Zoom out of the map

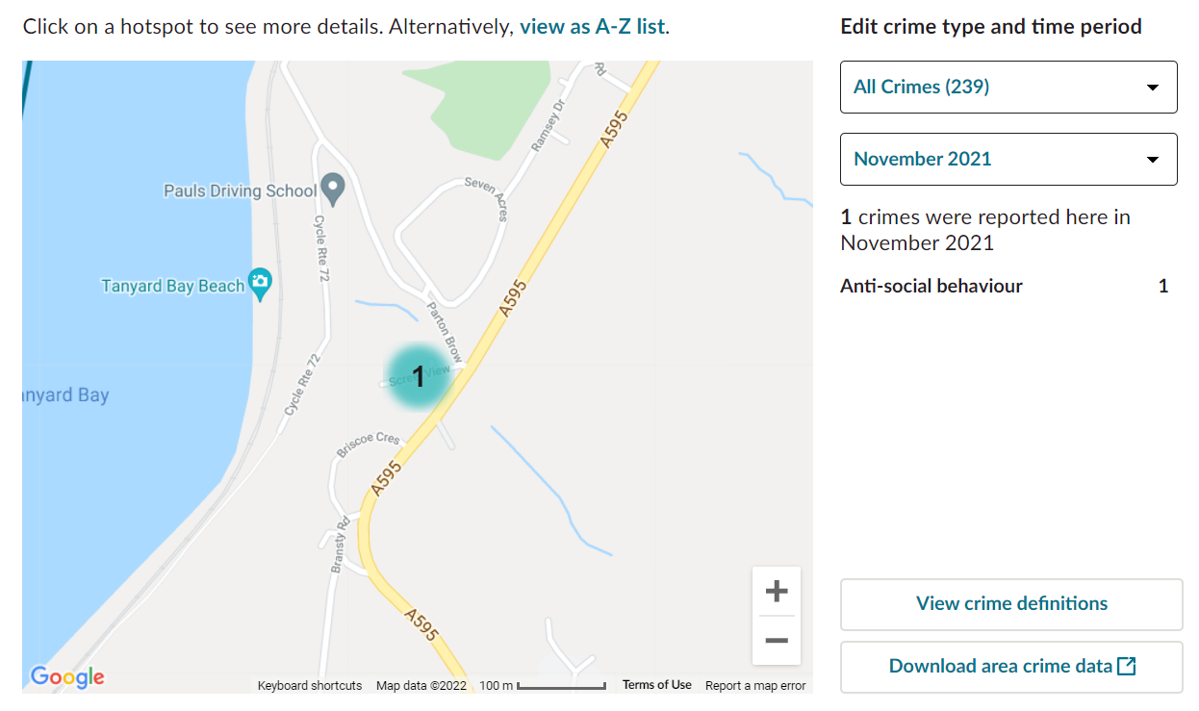776,641
